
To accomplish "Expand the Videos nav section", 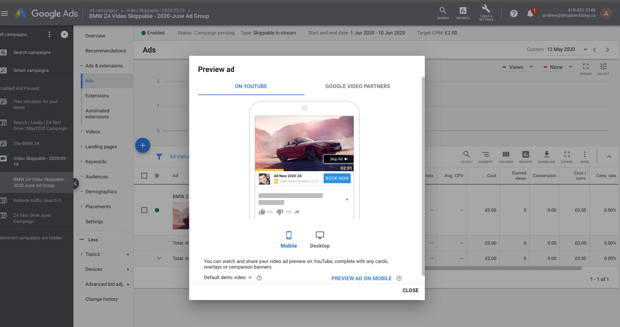I will point(93,131).
